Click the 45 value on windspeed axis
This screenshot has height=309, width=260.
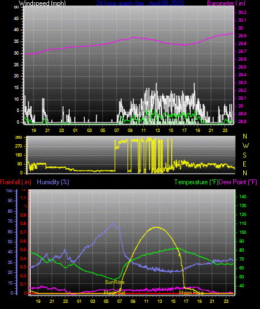point(16,19)
